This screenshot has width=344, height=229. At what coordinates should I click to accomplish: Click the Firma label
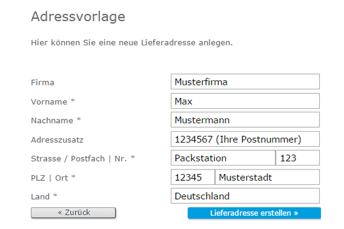click(x=42, y=82)
